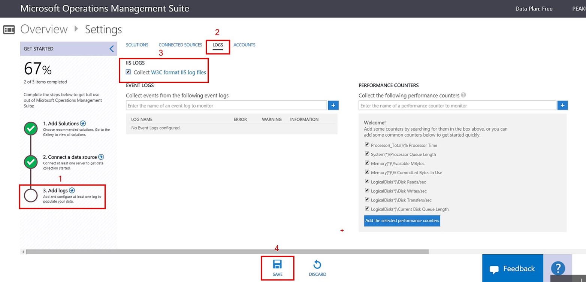Uncheck LogicalDisk(*)\Disk Writes/sec counter

click(367, 190)
